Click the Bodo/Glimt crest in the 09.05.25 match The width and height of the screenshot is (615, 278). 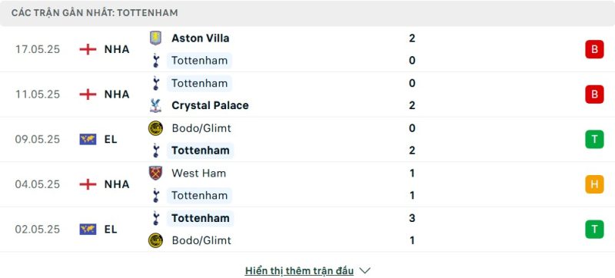click(156, 128)
